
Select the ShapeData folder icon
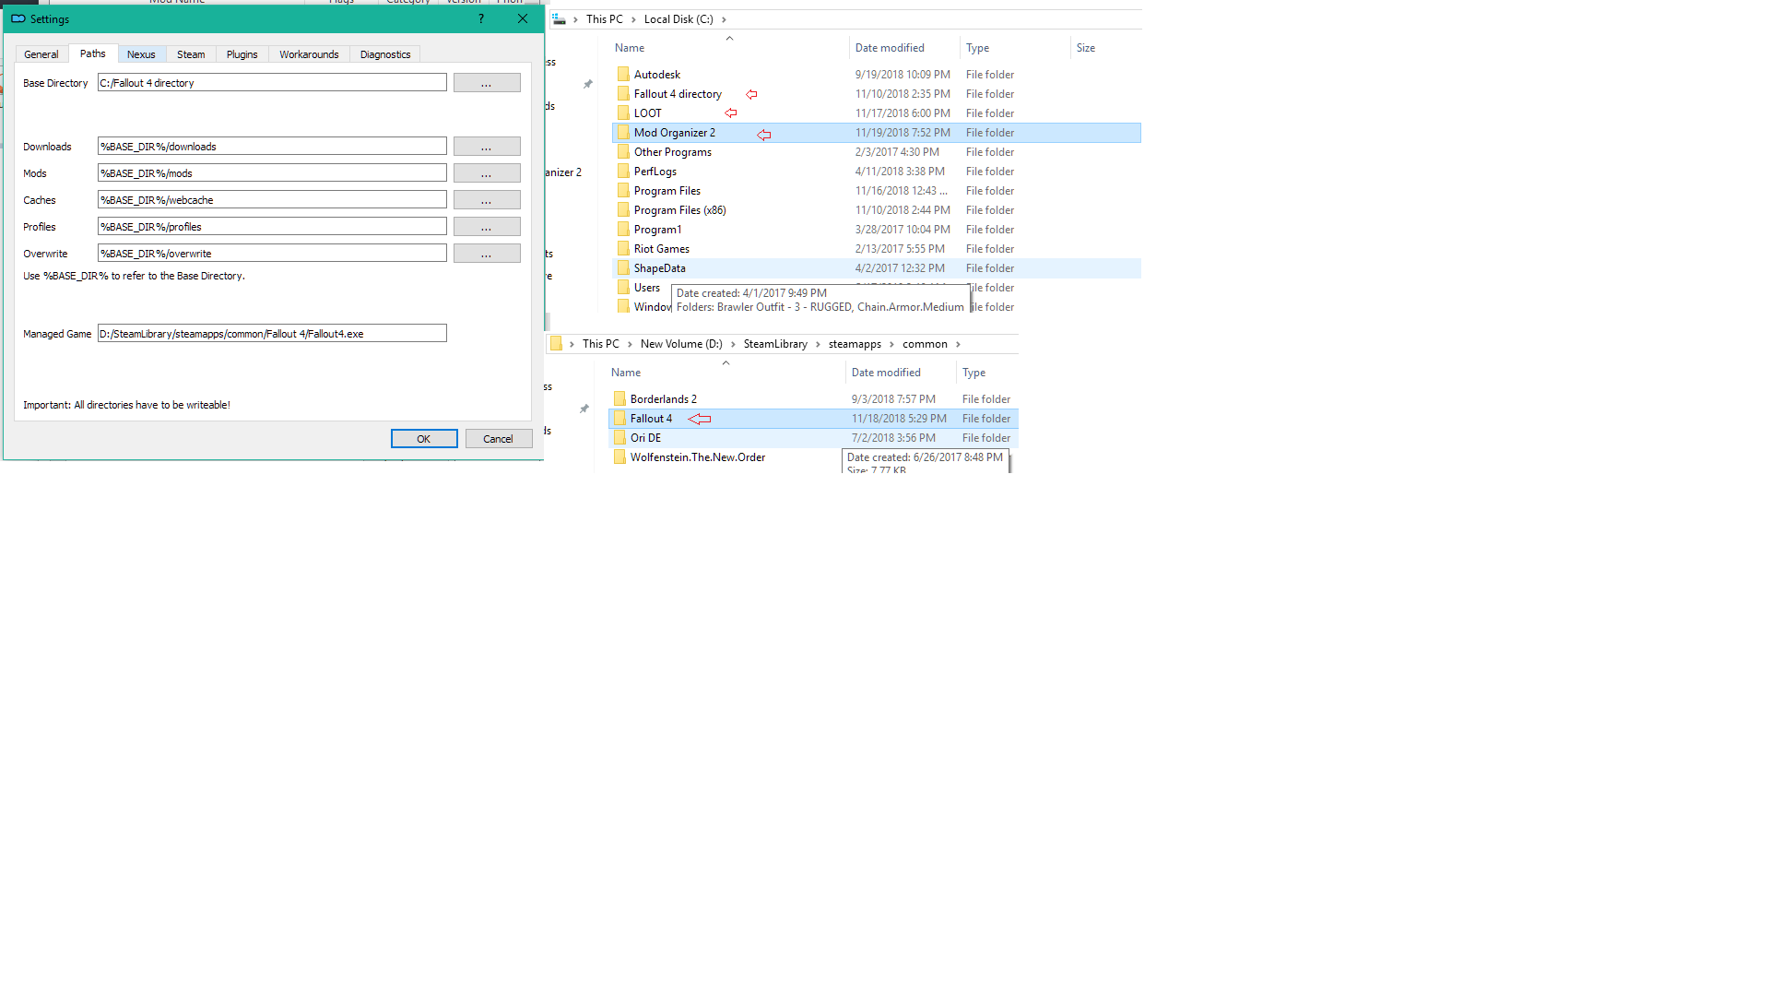(x=623, y=267)
